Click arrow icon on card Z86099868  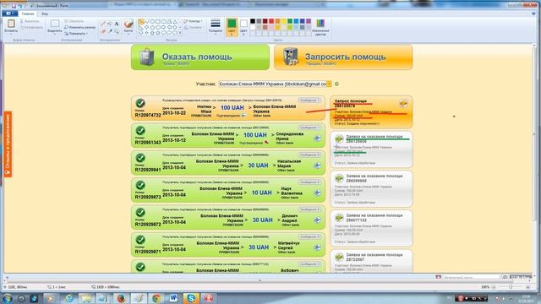coord(339,178)
